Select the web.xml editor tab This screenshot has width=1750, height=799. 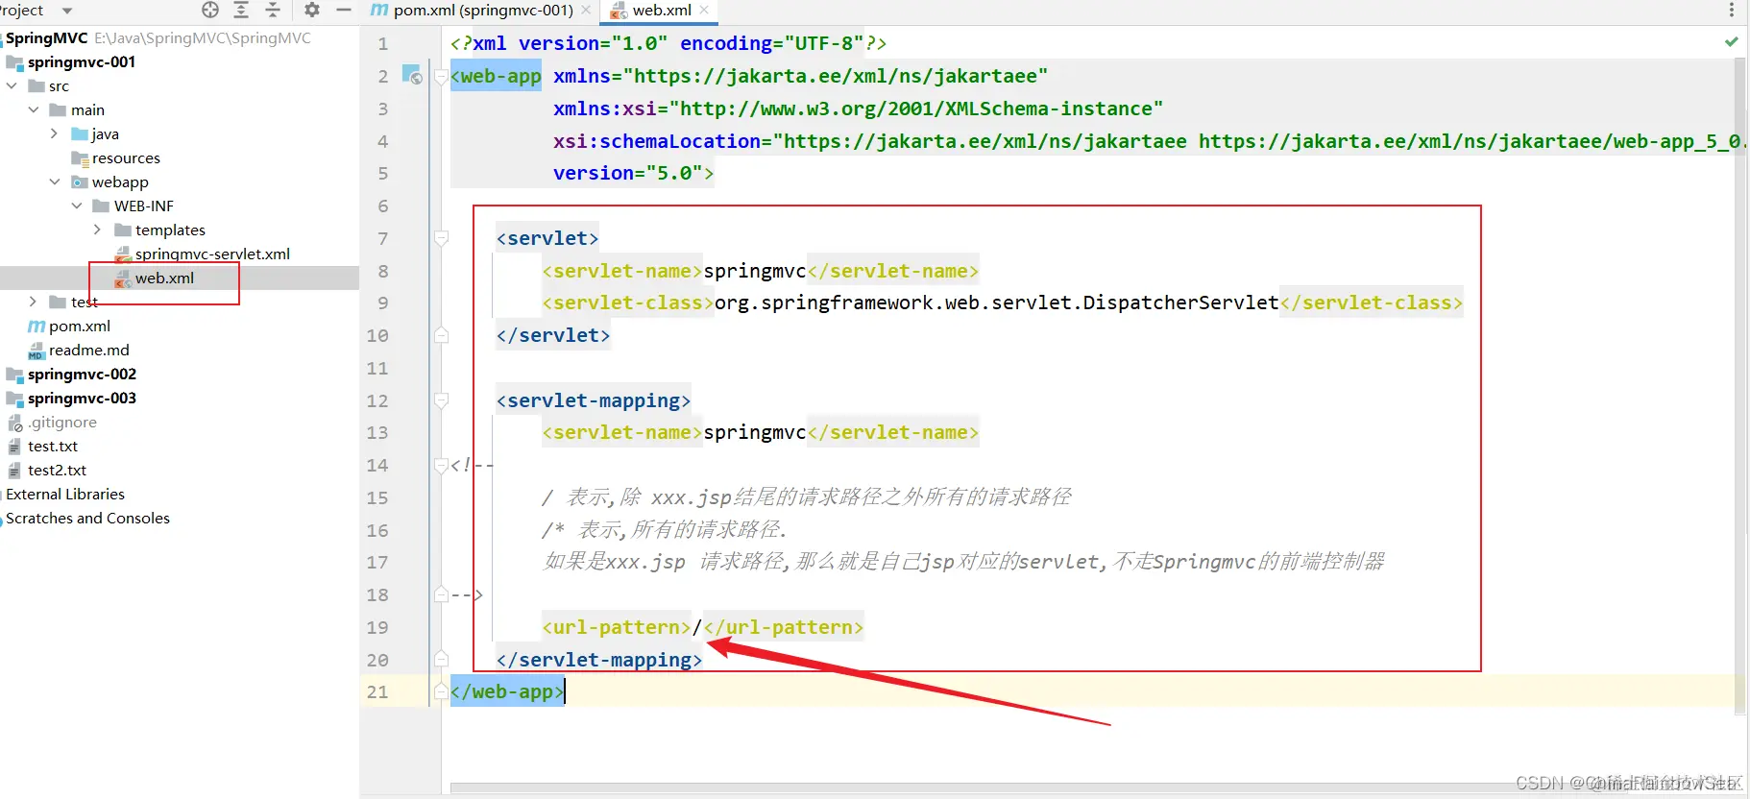pos(662,11)
